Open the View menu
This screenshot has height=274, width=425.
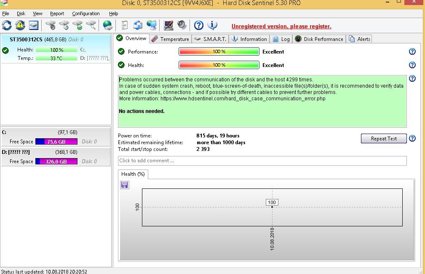coord(37,13)
